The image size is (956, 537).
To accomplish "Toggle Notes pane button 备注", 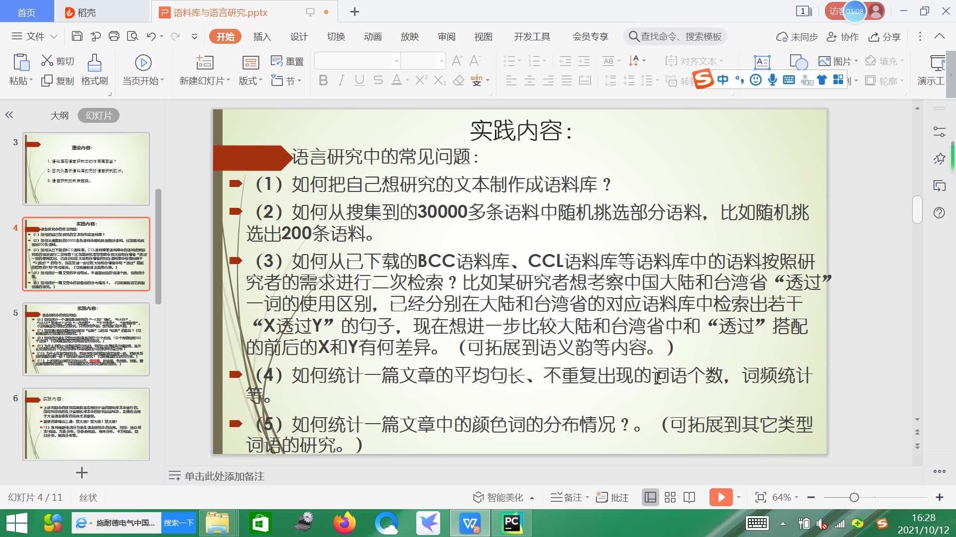I will (x=570, y=497).
